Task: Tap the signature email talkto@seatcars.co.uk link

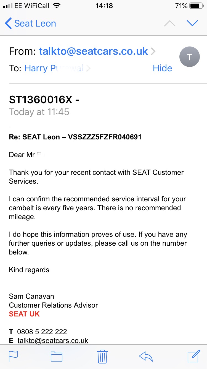Action: tap(53, 341)
